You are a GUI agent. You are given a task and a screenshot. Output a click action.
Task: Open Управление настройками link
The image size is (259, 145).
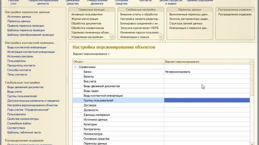coord(88,37)
